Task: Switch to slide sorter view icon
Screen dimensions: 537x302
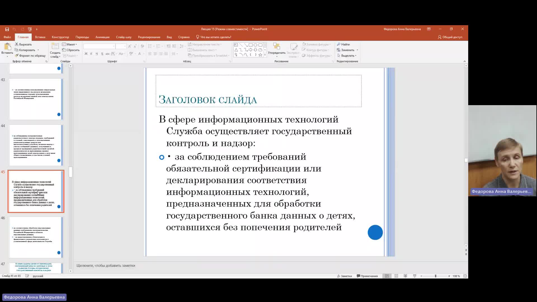Action: [x=396, y=276]
